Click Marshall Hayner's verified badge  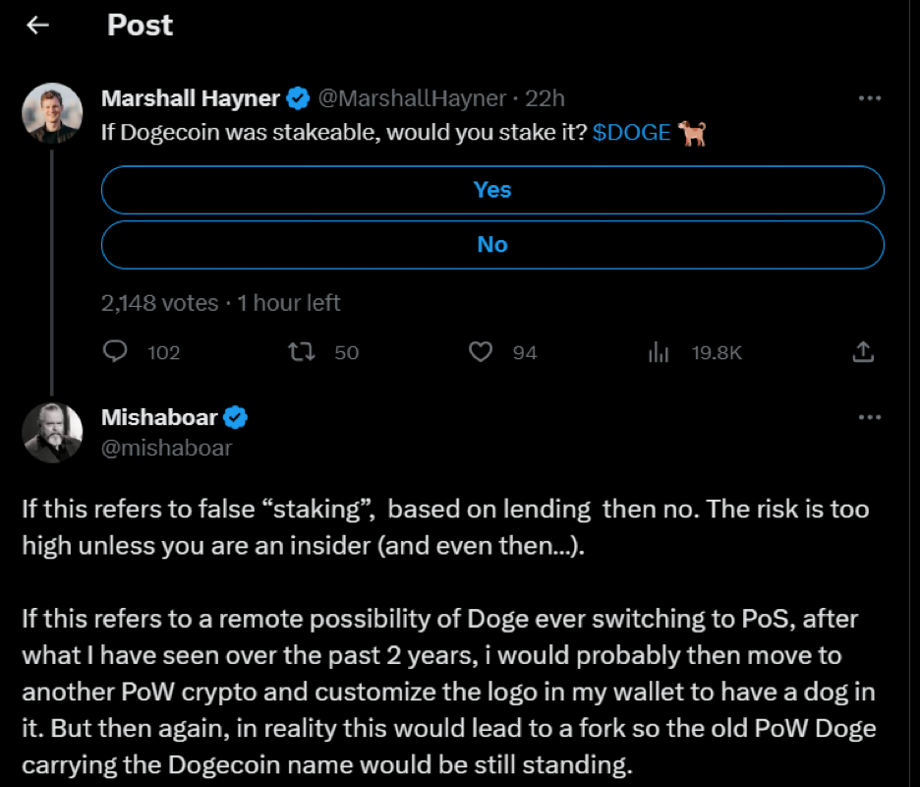tap(299, 98)
